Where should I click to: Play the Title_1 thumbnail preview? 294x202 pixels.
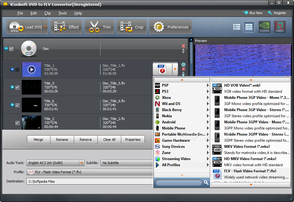click(32, 69)
